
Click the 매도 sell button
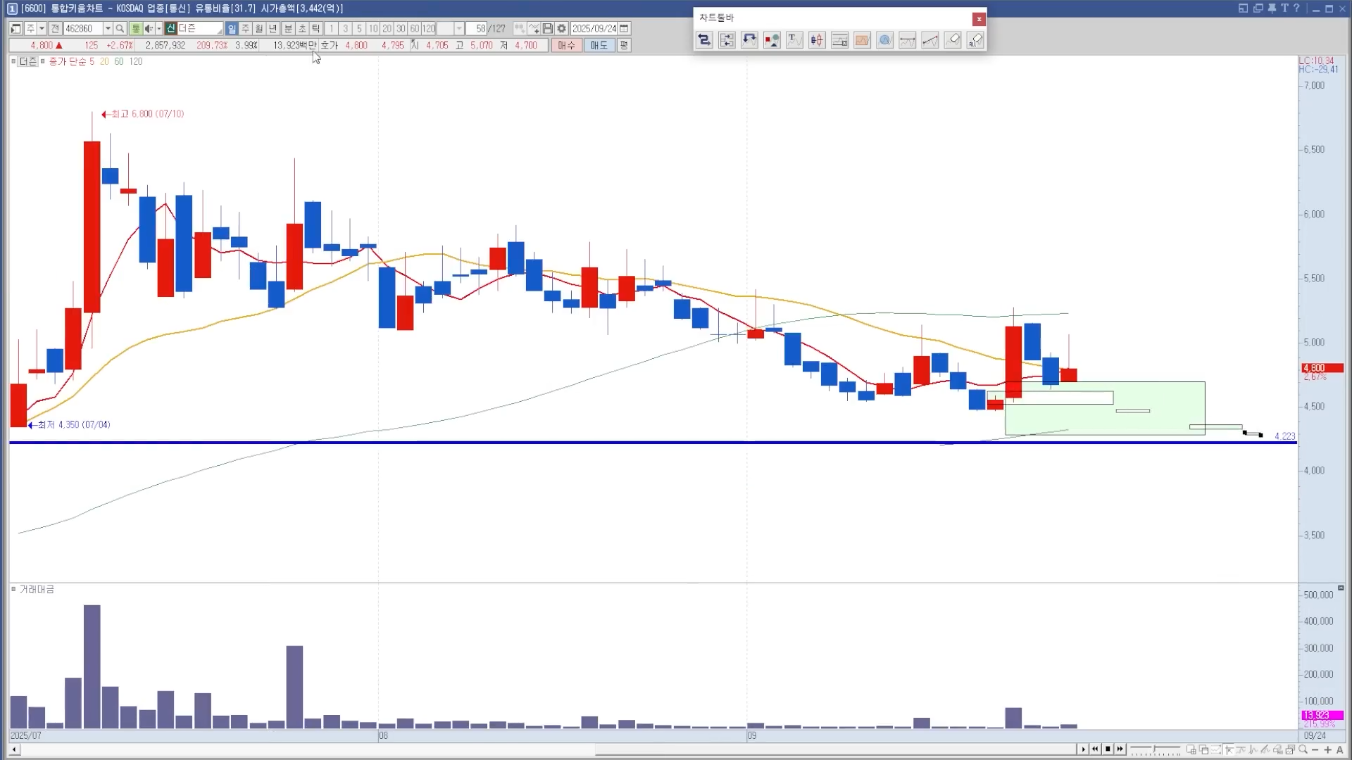click(599, 45)
